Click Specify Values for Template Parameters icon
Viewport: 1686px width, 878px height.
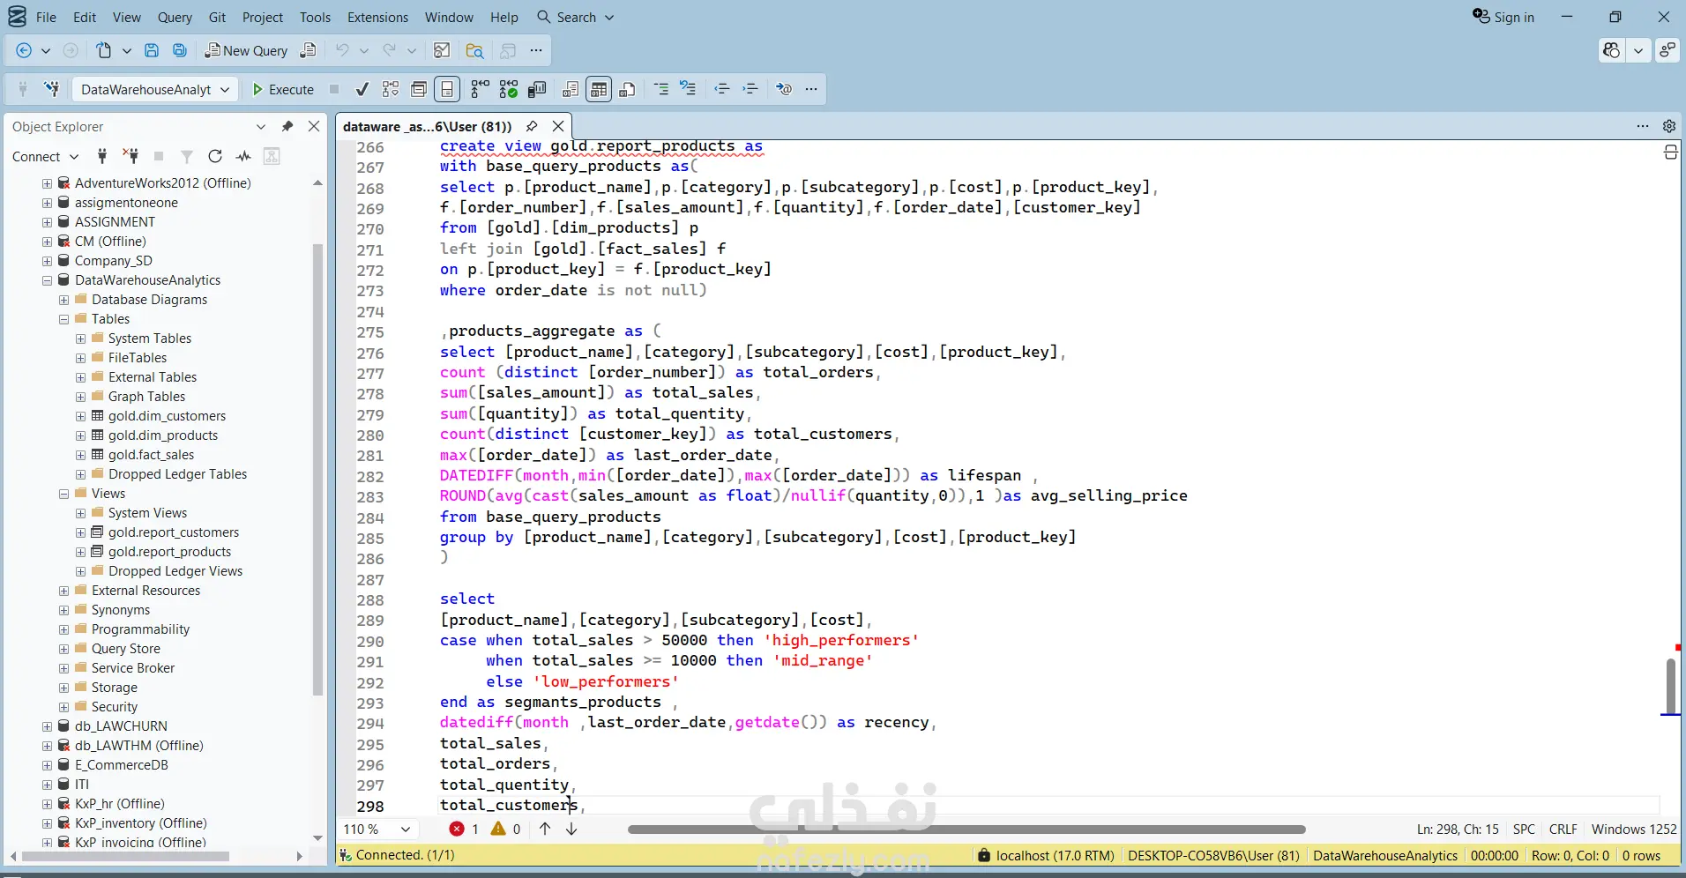[x=784, y=89]
